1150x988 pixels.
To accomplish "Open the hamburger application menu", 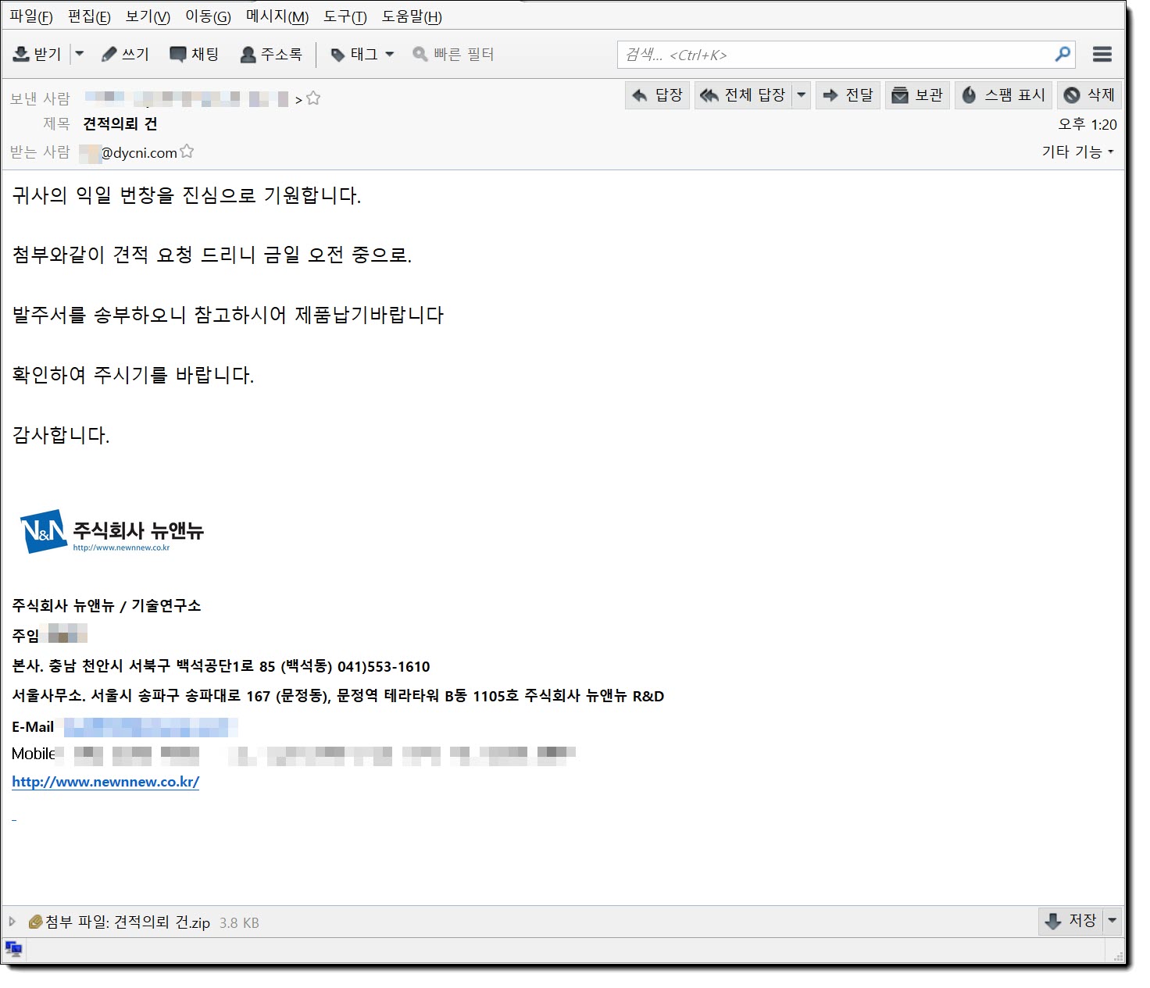I will pos(1102,54).
